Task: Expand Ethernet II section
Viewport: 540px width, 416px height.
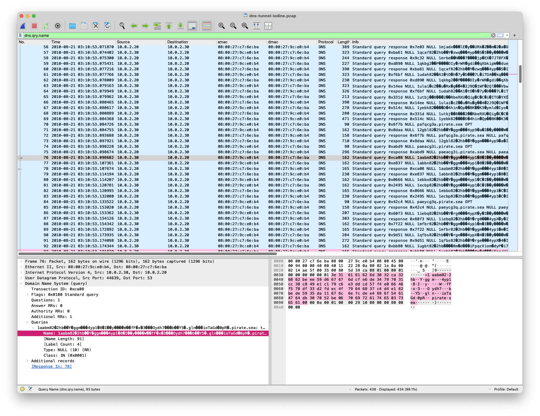Action: tap(21, 267)
